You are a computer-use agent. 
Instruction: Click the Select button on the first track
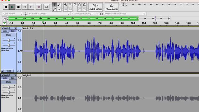(9, 71)
